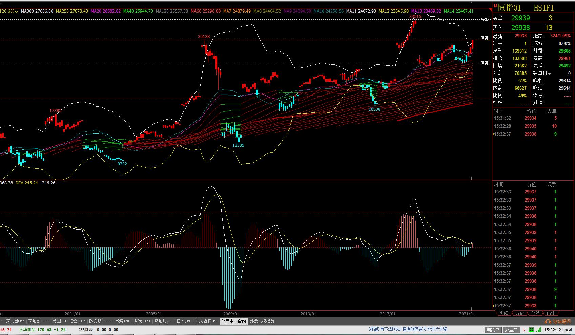Switch to the 分价 tab
Screen dimensions: 575x335
[x=519, y=313]
